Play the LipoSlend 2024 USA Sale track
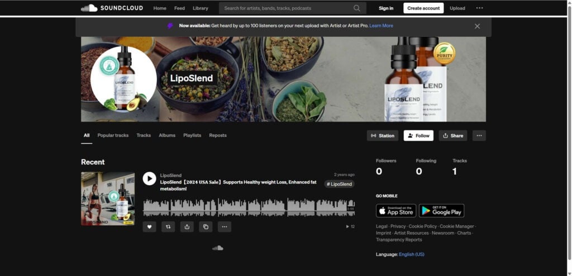The height and width of the screenshot is (276, 572). (149, 178)
